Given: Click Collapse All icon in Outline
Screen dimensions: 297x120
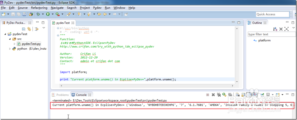Looking at the screenshot, I should (x=281, y=29).
